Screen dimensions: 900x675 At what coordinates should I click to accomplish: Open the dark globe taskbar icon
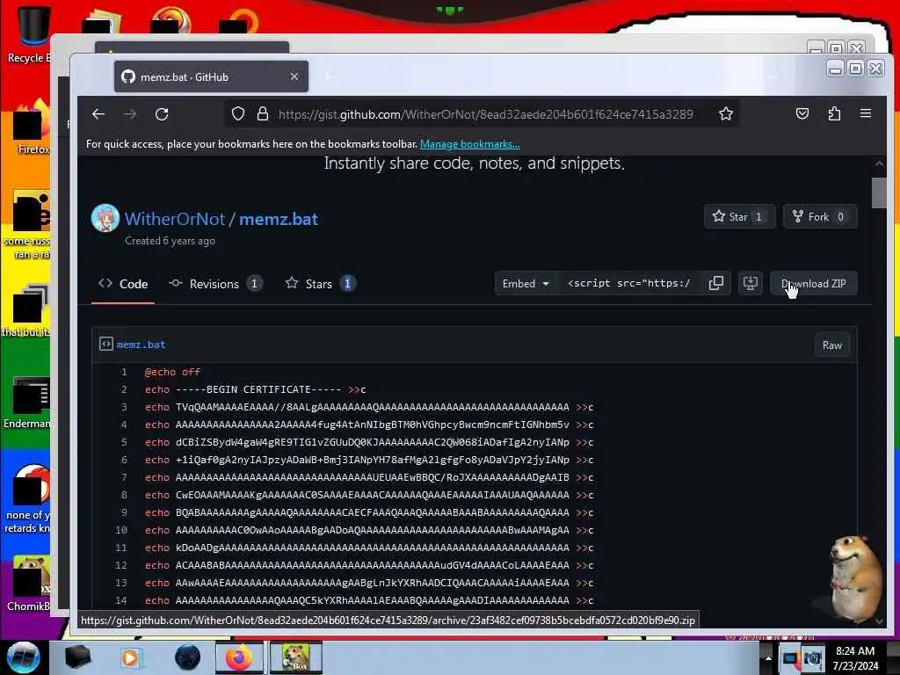click(188, 657)
